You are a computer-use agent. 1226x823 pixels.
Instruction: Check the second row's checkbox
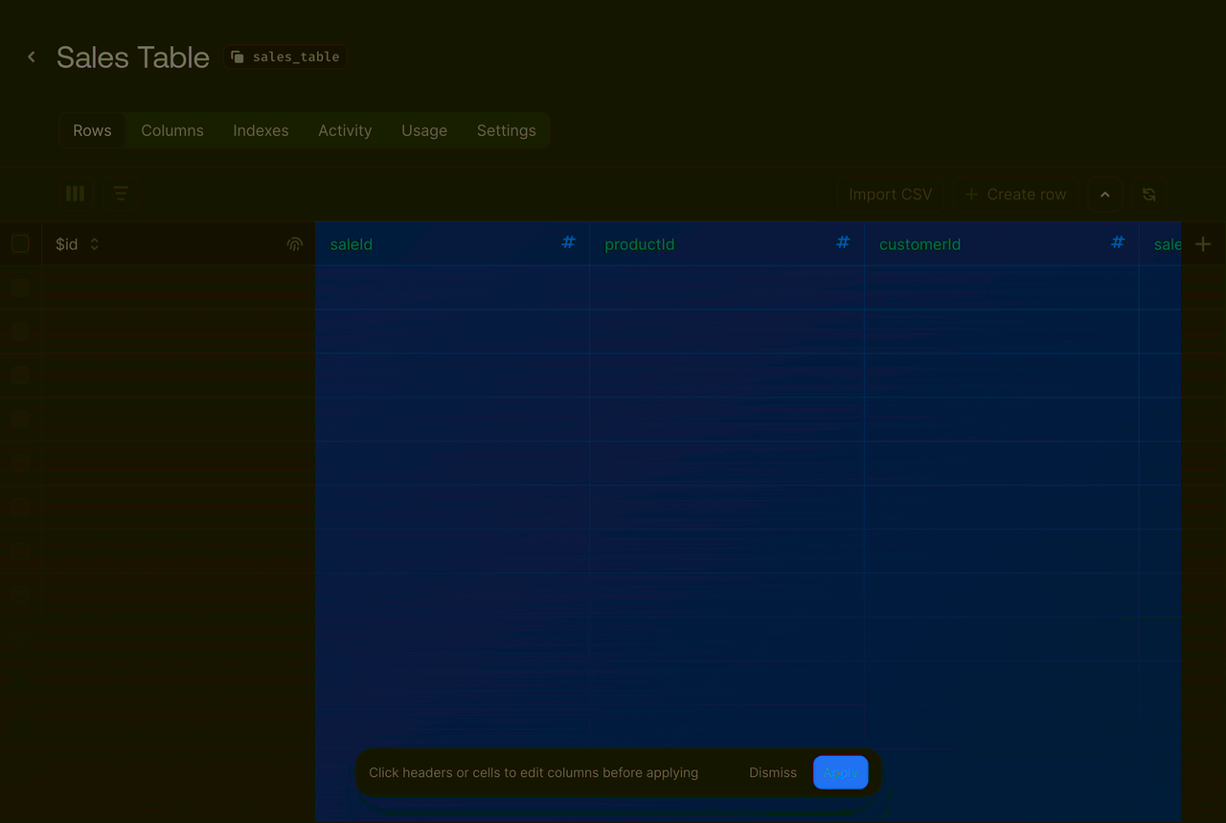(20, 331)
